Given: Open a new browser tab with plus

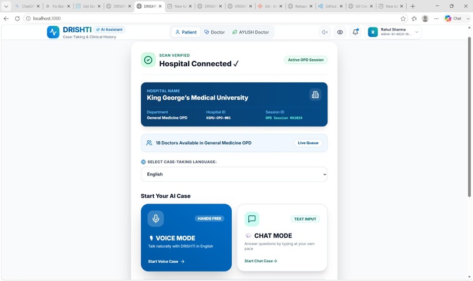Looking at the screenshot, I should (x=413, y=6).
